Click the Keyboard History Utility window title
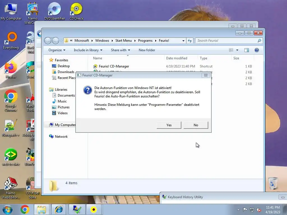This screenshot has height=215, width=287. pyautogui.click(x=185, y=197)
